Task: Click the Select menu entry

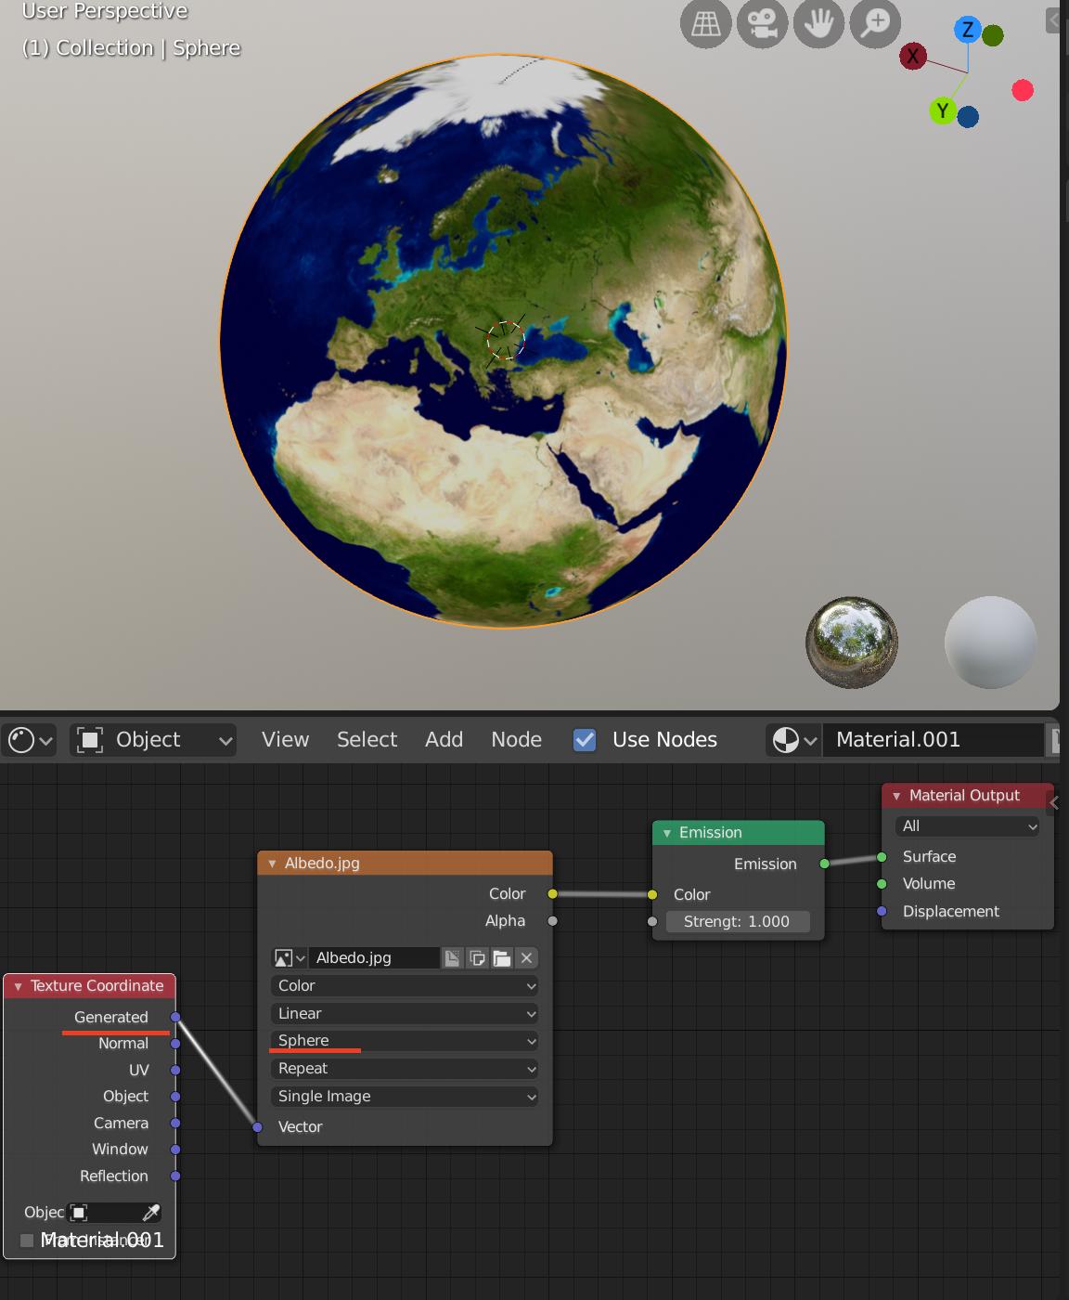Action: [x=367, y=740]
